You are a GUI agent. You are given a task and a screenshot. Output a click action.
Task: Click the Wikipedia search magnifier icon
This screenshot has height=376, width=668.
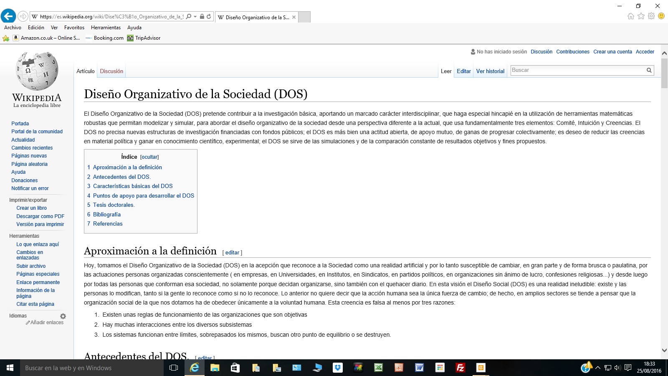coord(649,70)
